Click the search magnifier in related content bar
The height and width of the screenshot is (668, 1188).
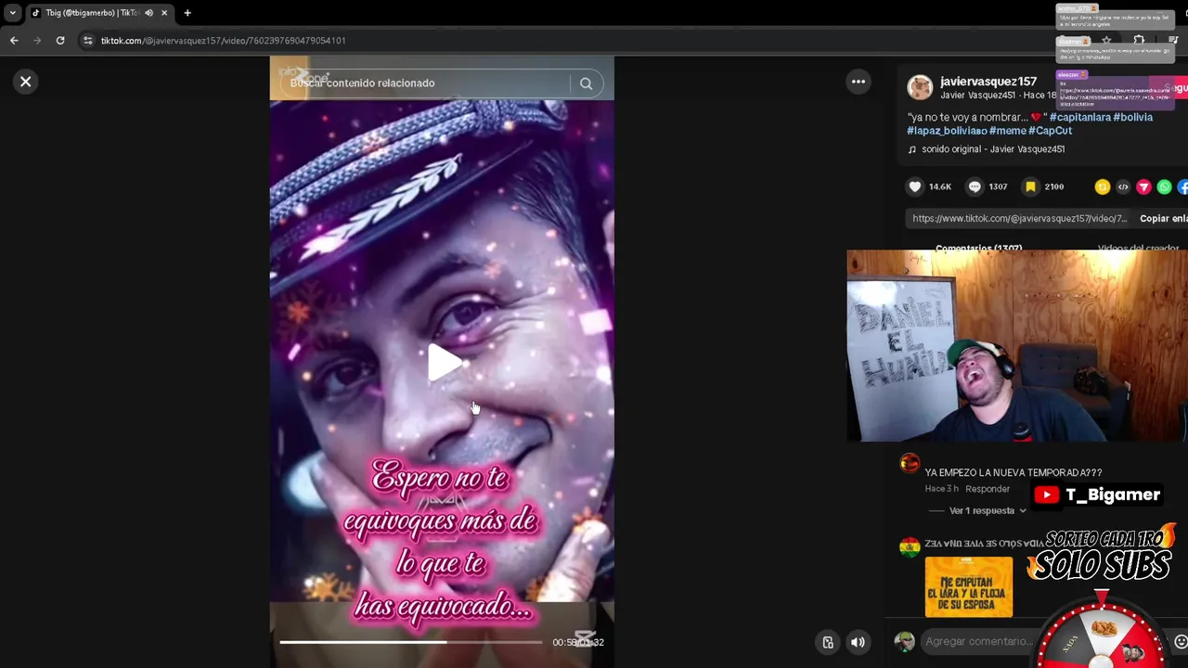point(586,83)
